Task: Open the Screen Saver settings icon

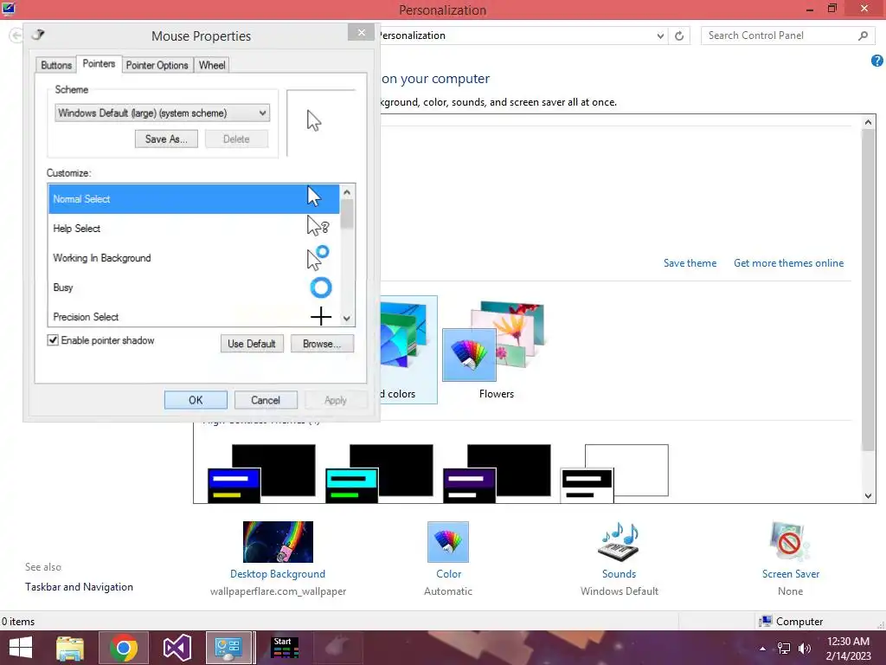Action: point(790,542)
